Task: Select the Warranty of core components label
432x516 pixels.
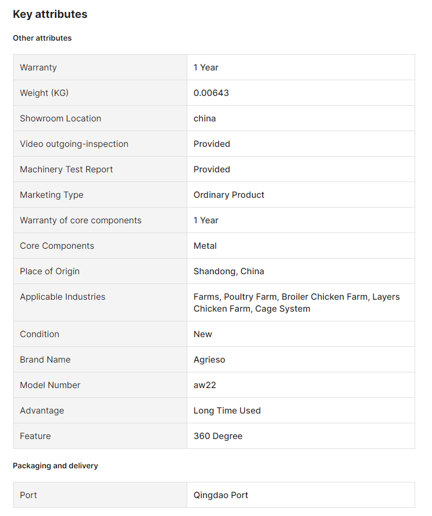Action: [80, 221]
